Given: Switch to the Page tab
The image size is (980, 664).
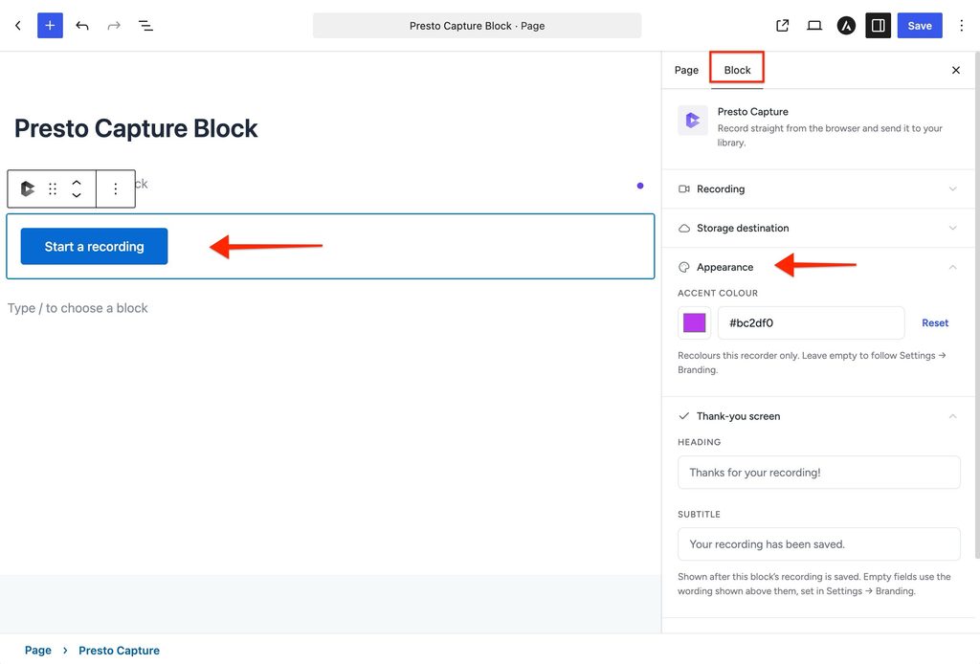Looking at the screenshot, I should click(x=686, y=70).
